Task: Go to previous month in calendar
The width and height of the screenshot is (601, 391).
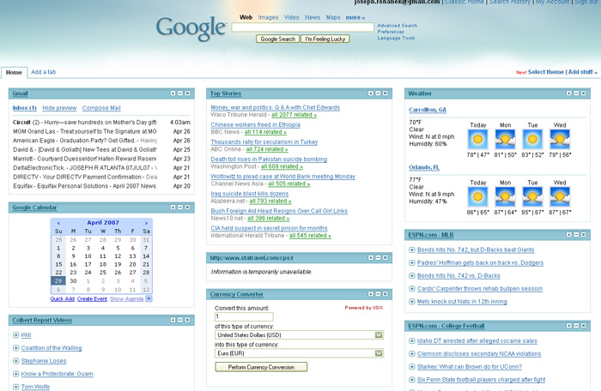Action: 58,223
